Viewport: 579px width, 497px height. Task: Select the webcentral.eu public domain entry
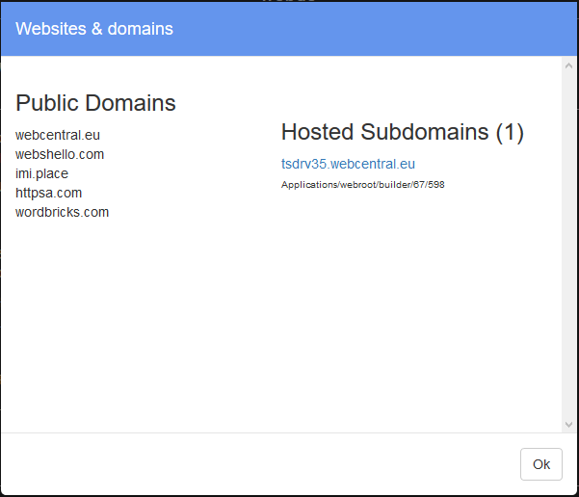58,135
